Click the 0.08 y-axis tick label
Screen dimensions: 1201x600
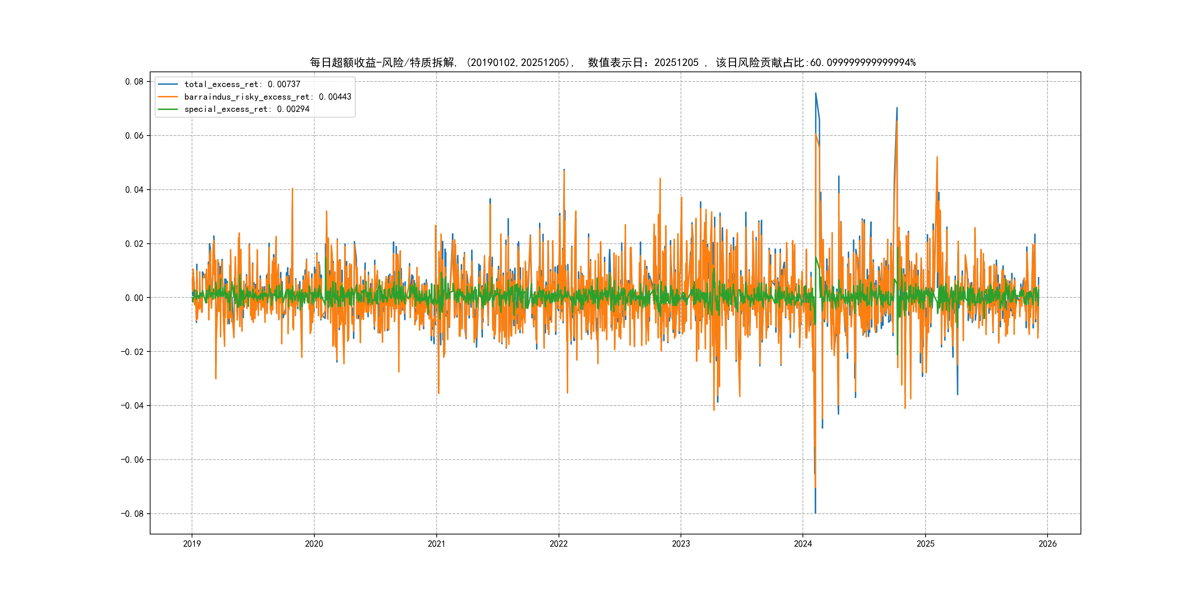coord(134,81)
